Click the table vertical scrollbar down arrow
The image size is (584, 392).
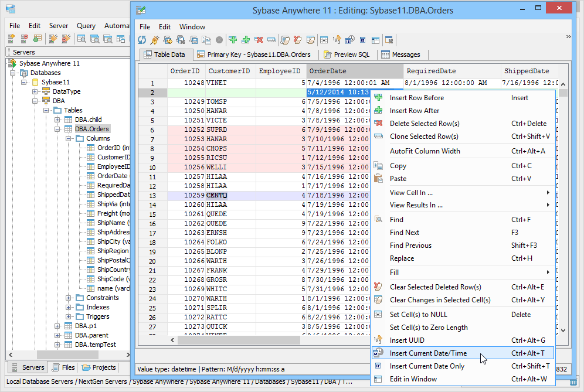(x=563, y=330)
